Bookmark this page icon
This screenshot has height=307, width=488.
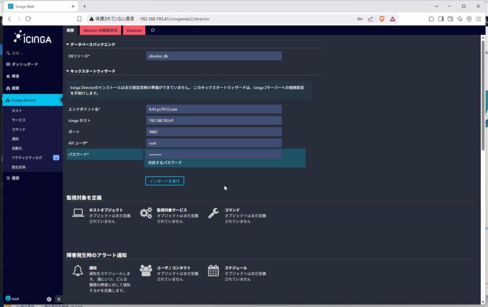coord(79,19)
